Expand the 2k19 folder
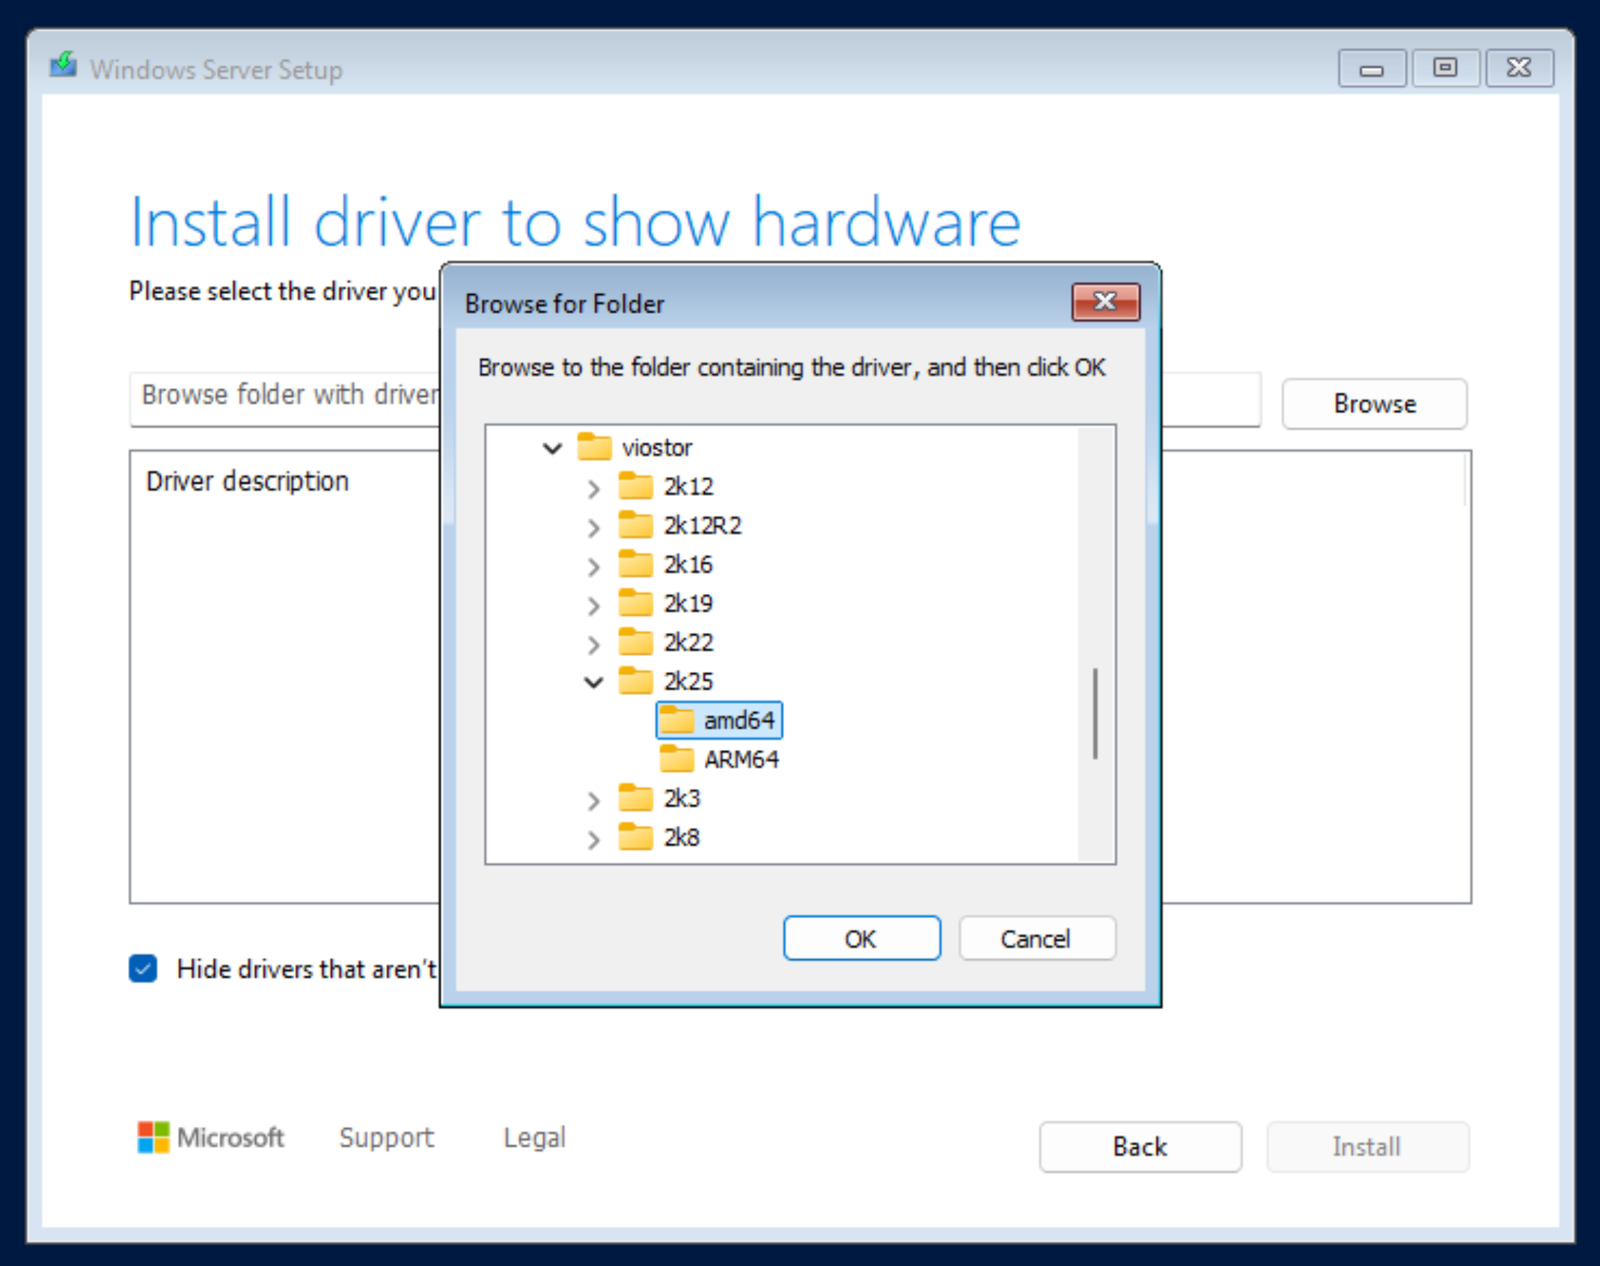 [593, 606]
